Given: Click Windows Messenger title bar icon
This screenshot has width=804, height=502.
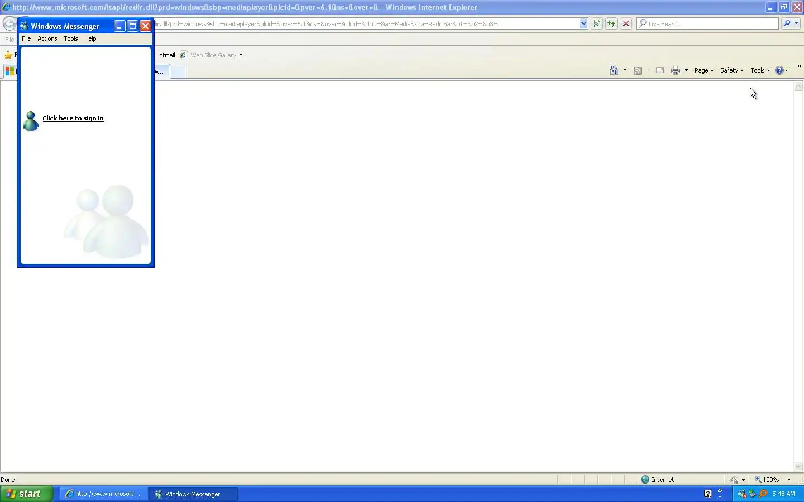Looking at the screenshot, I should tap(25, 26).
